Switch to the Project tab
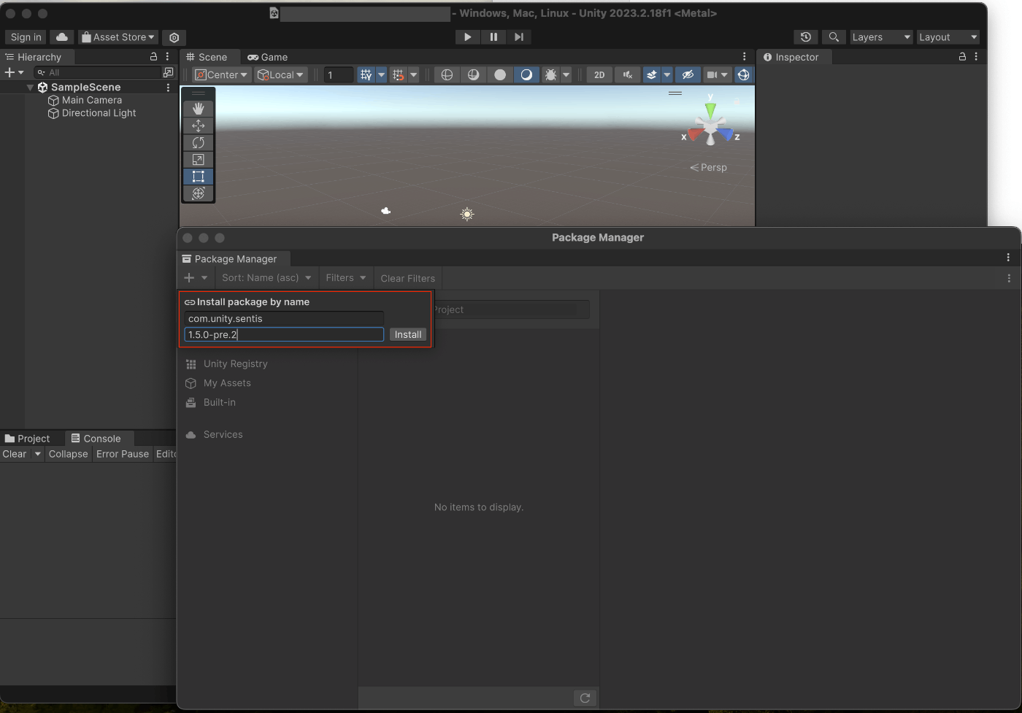1022x713 pixels. tap(28, 439)
